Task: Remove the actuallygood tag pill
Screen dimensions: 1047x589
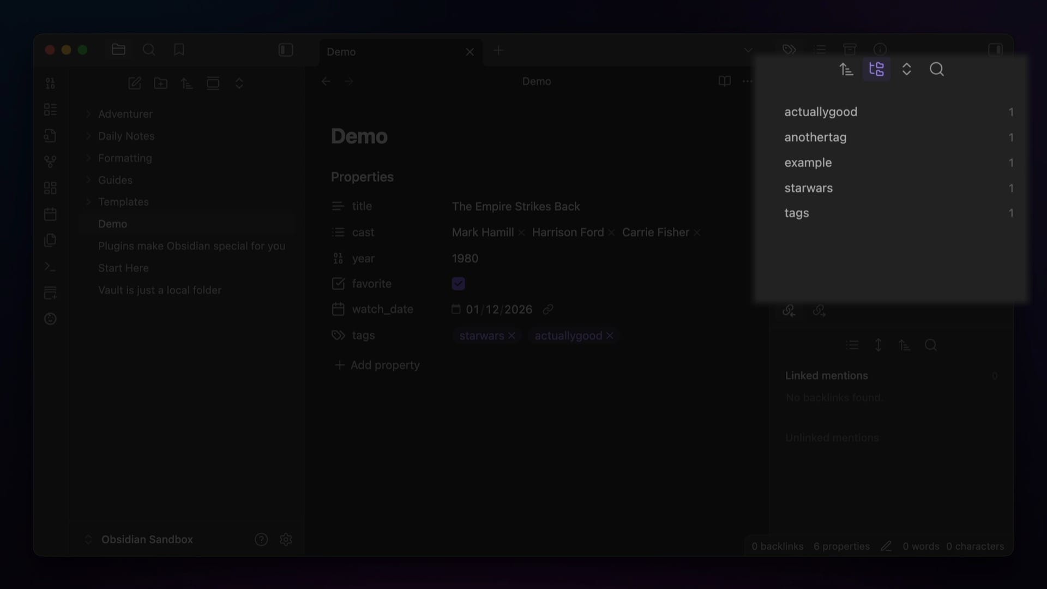Action: coord(610,336)
